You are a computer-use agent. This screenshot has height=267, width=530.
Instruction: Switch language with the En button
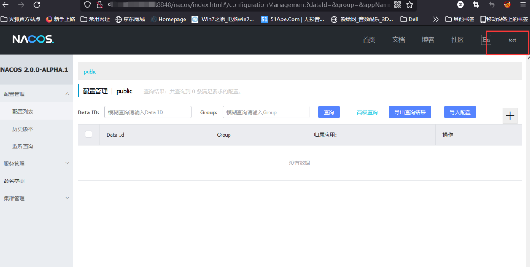[486, 40]
